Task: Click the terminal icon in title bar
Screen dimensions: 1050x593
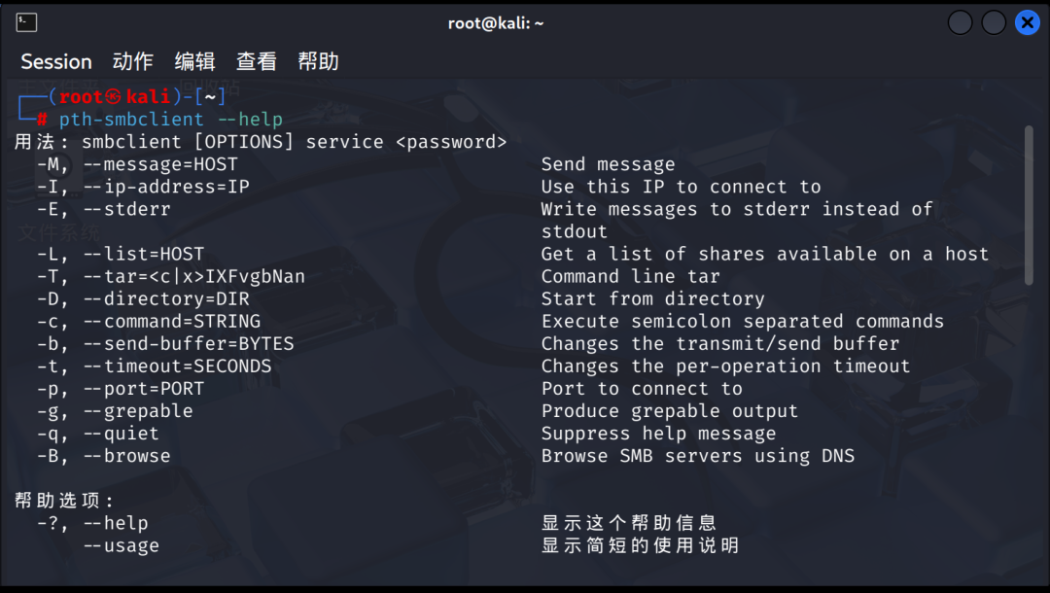Action: pyautogui.click(x=26, y=22)
